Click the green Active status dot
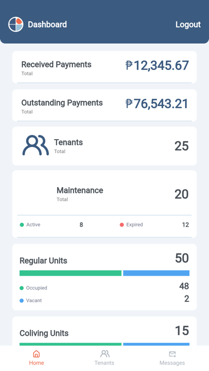The image size is (209, 371). [x=22, y=224]
